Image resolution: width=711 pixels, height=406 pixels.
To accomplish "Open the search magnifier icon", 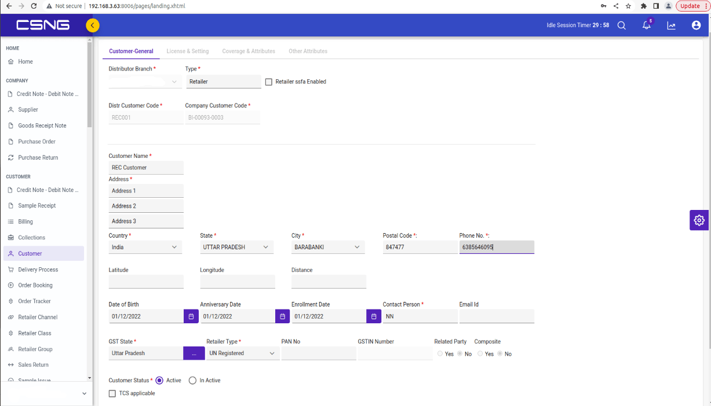I will coord(621,25).
